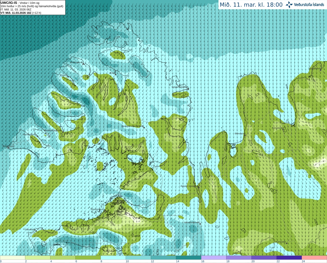Screen dimensions: 327x263
Task: Click the Blönduós station label
Action: tap(240, 134)
